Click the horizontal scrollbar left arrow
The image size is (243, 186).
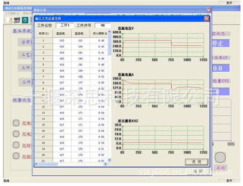(36, 164)
